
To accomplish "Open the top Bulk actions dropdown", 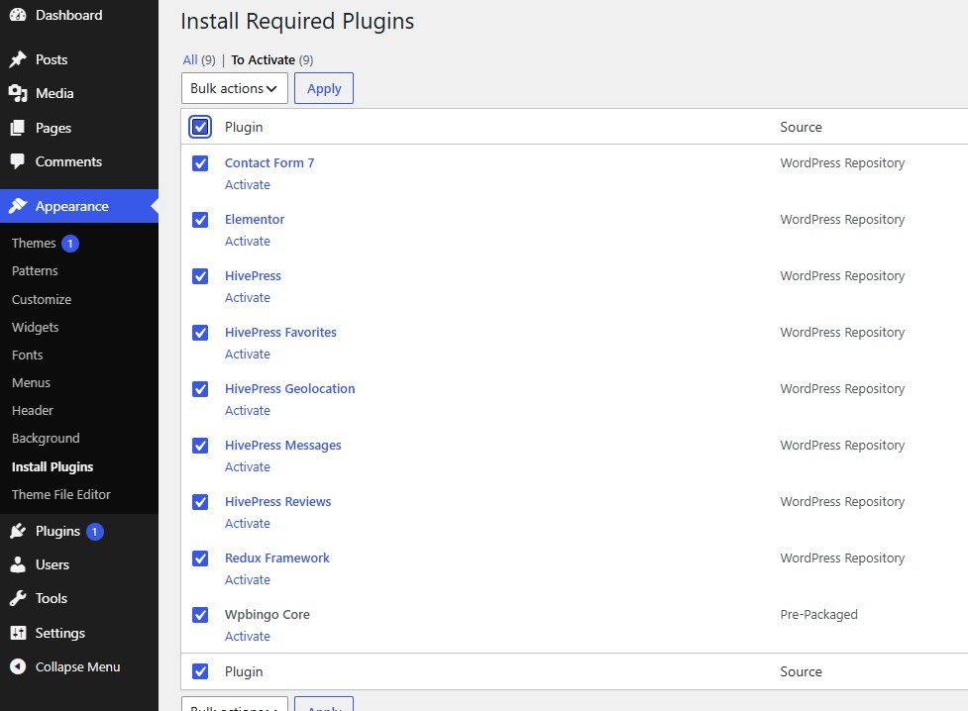I will (x=235, y=88).
